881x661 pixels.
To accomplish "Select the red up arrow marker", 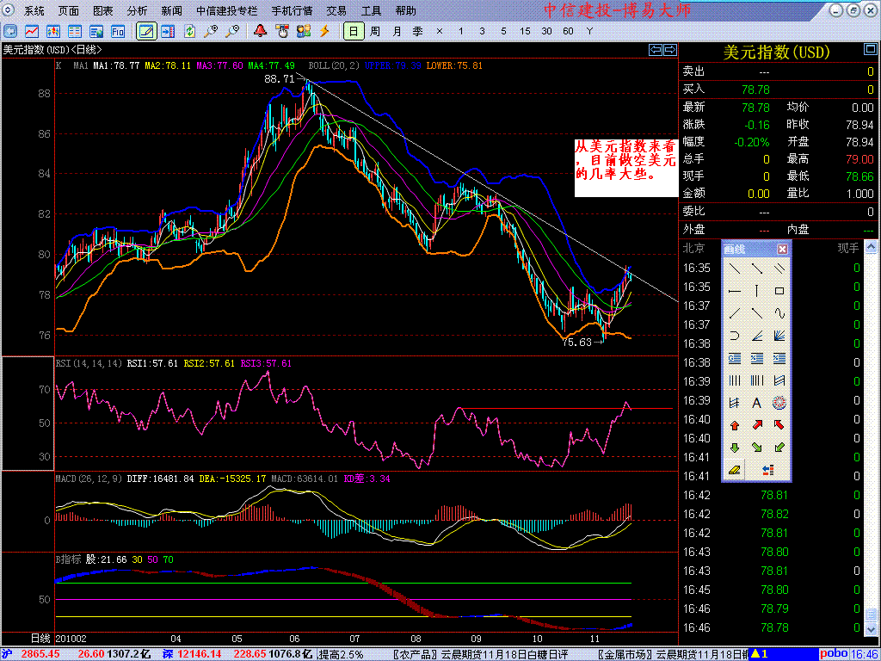I will [735, 425].
